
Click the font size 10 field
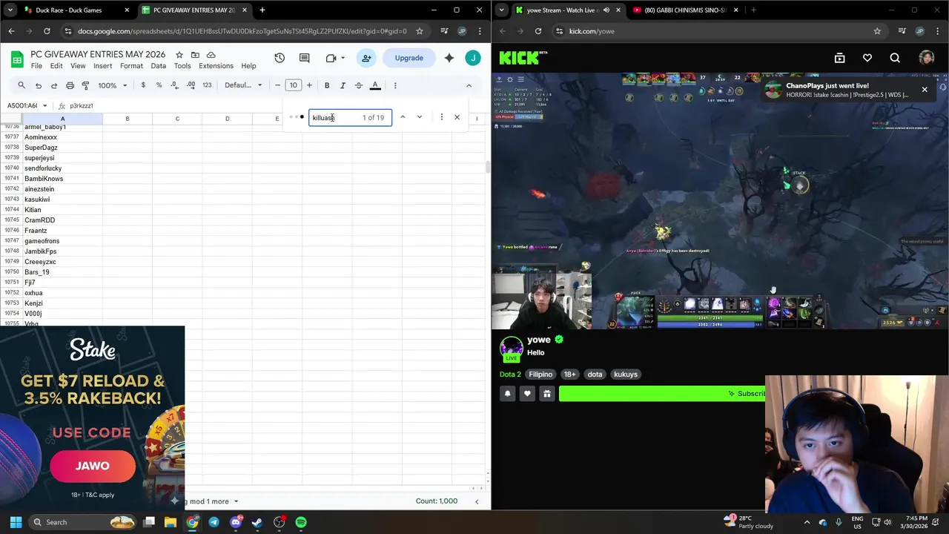click(294, 85)
